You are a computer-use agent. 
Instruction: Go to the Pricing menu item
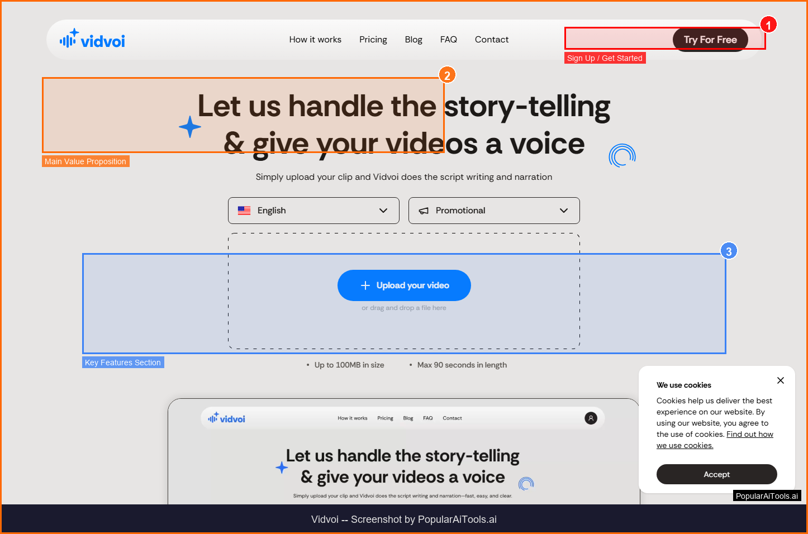pos(373,40)
